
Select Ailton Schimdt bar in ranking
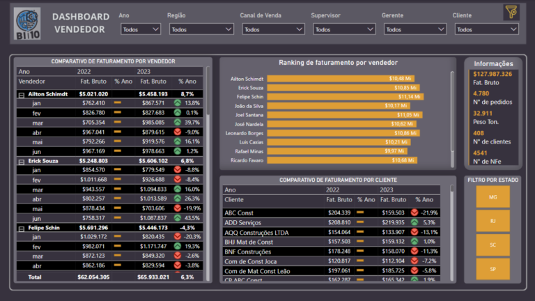[x=341, y=79]
